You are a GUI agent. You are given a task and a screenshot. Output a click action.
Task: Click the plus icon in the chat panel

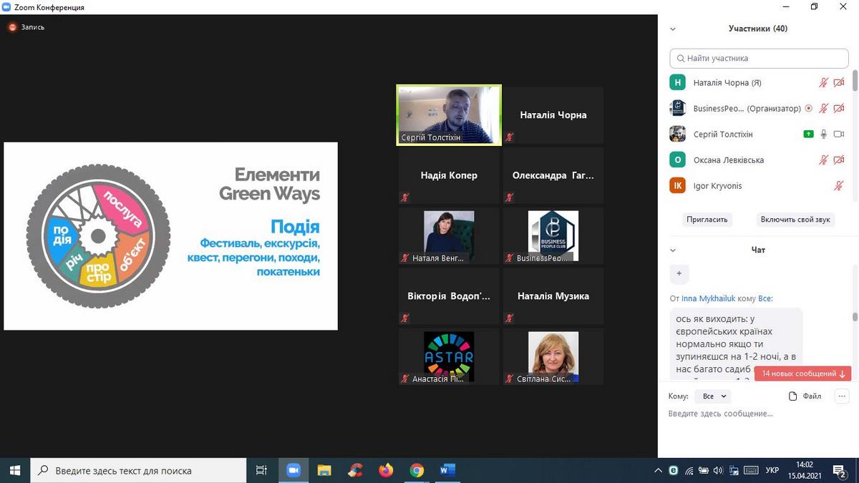(679, 273)
